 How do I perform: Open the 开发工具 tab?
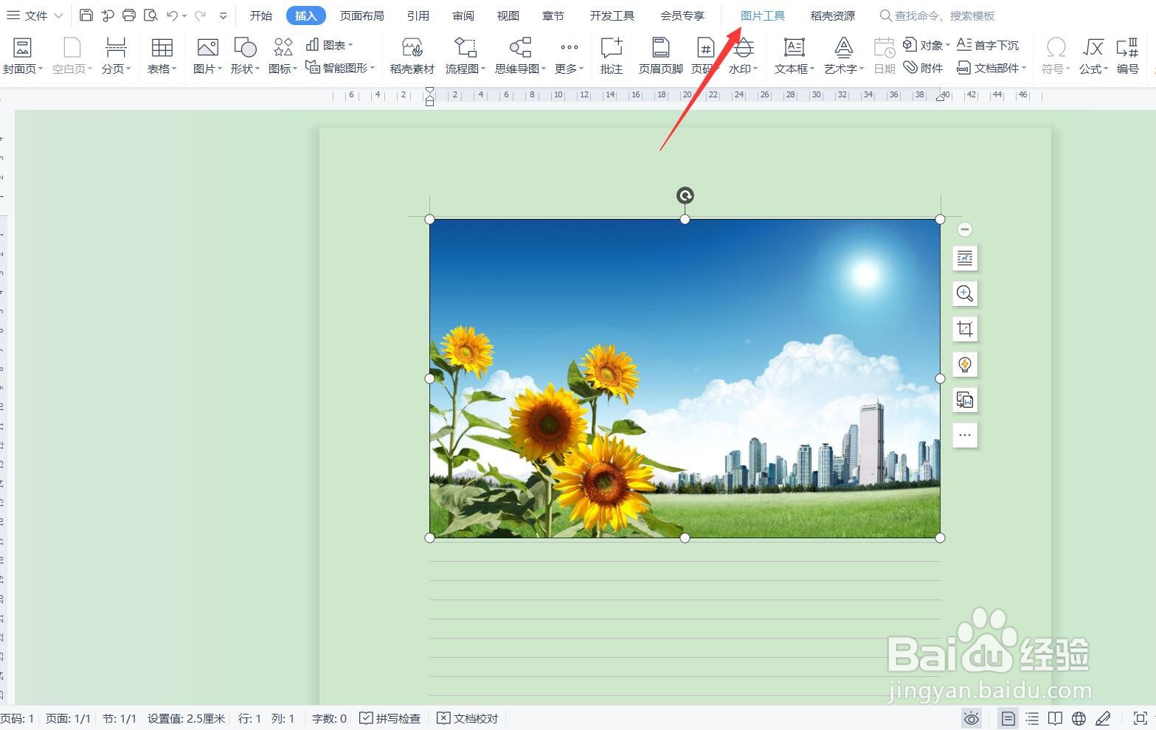tap(612, 15)
